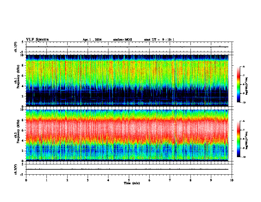Click time axis tick label "4"

tap(108, 180)
